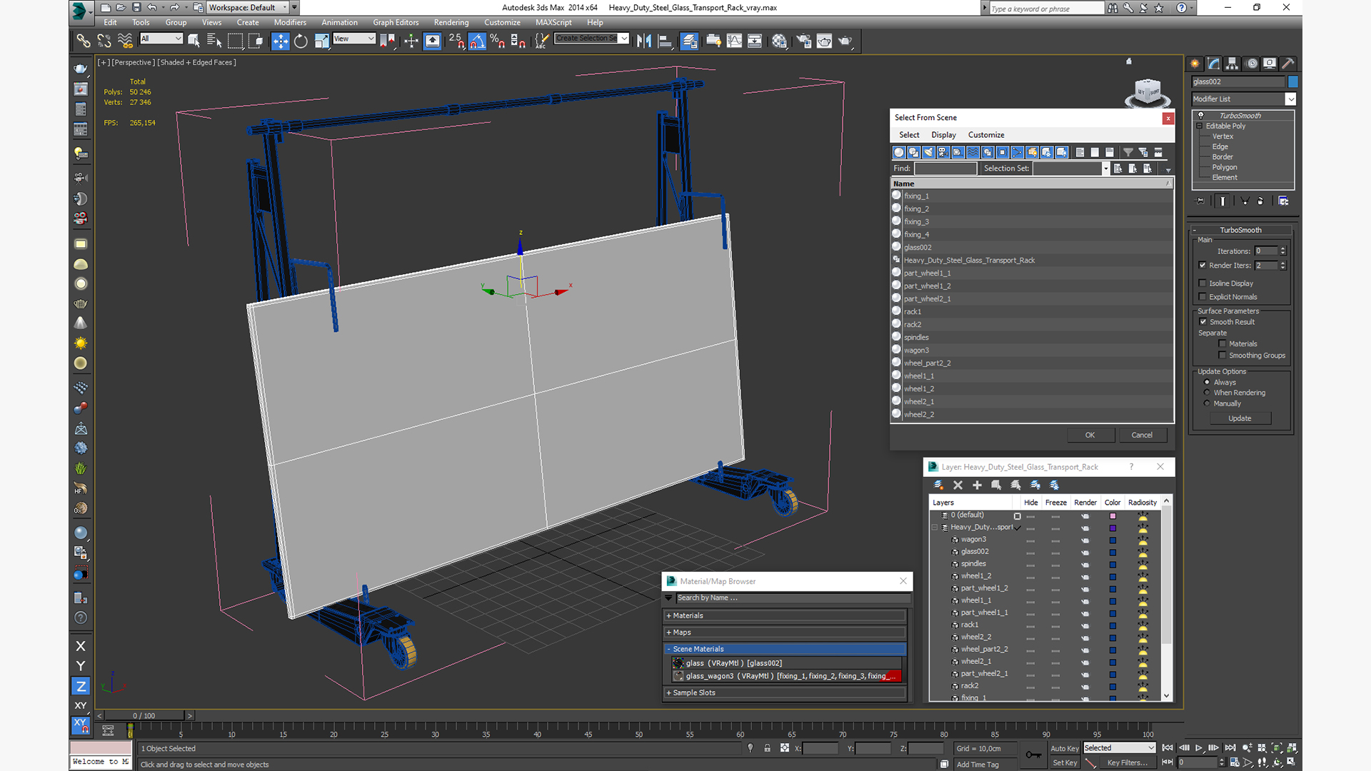The image size is (1371, 771).
Task: Click glass002 object color swatch
Action: (1292, 81)
